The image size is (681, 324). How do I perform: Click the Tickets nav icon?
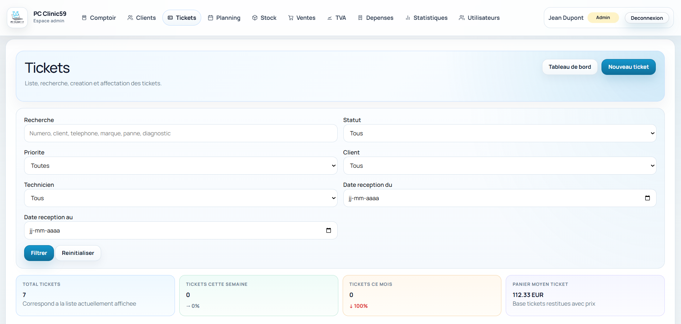[170, 18]
